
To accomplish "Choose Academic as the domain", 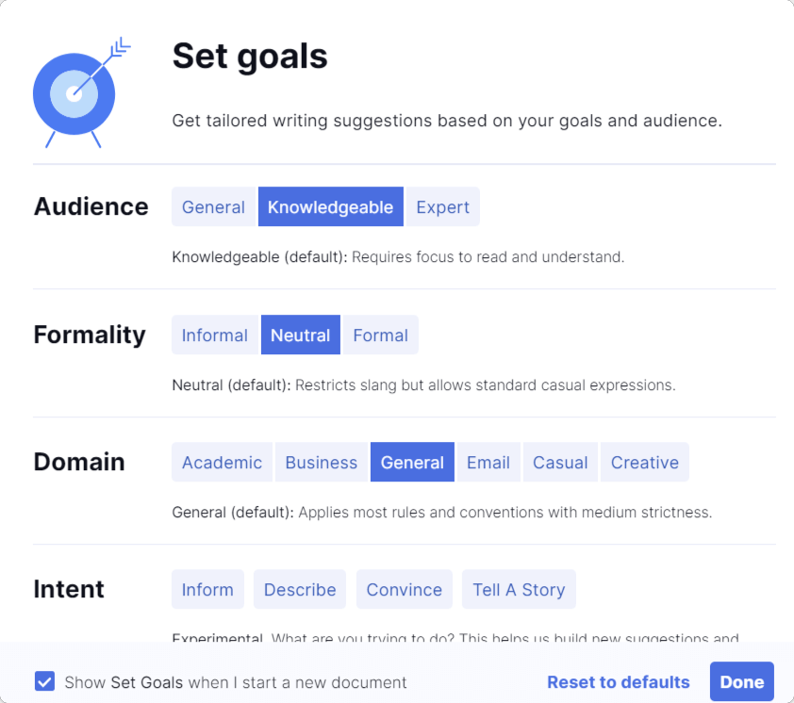I will tap(222, 462).
